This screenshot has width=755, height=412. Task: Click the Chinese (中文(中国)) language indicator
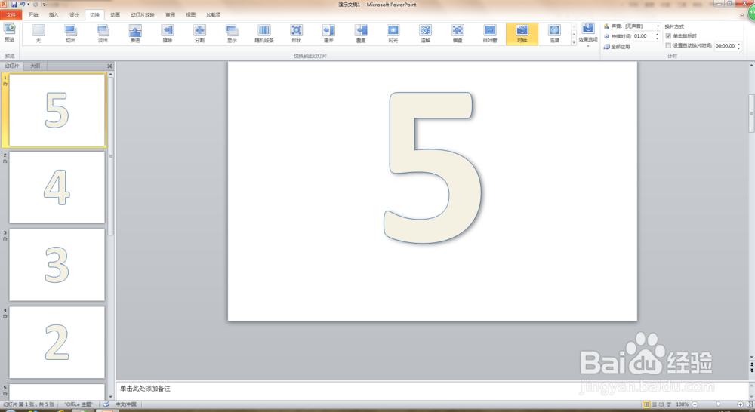pos(127,404)
